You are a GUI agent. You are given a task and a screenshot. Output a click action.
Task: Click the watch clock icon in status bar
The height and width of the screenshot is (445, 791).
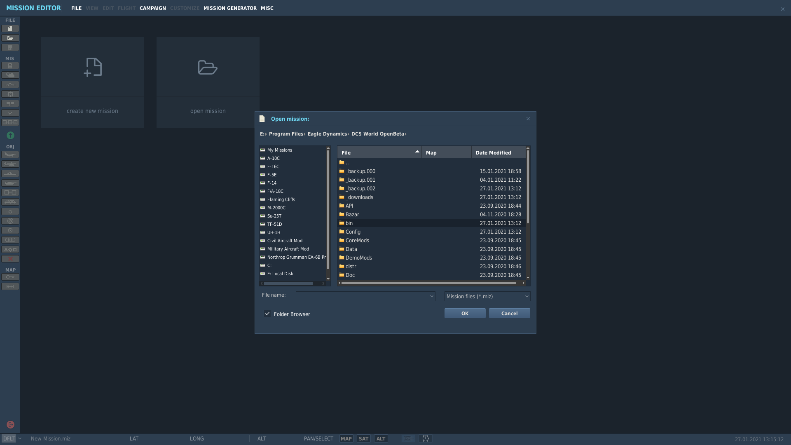click(426, 438)
